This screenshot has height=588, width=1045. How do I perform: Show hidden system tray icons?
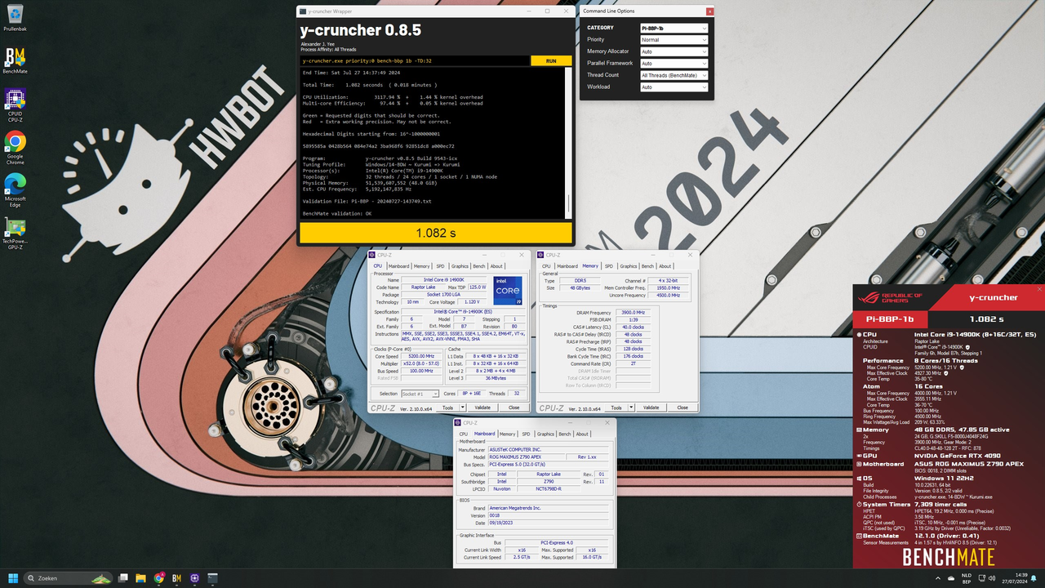(938, 578)
